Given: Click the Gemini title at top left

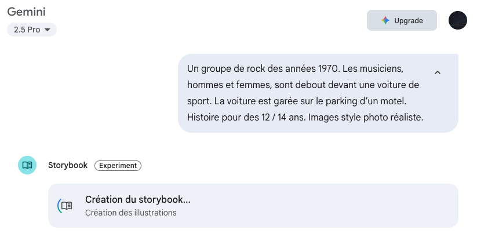Looking at the screenshot, I should click(26, 12).
